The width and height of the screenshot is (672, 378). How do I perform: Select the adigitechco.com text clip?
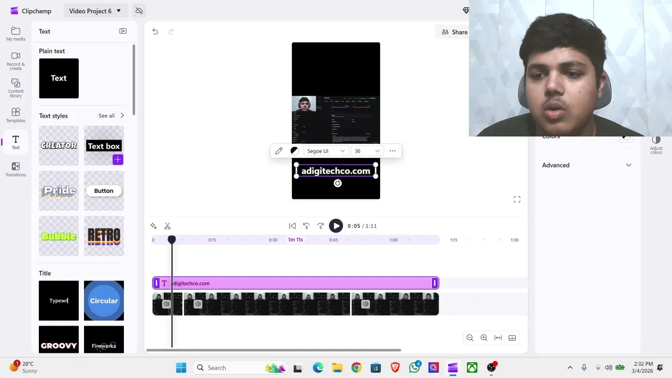296,283
